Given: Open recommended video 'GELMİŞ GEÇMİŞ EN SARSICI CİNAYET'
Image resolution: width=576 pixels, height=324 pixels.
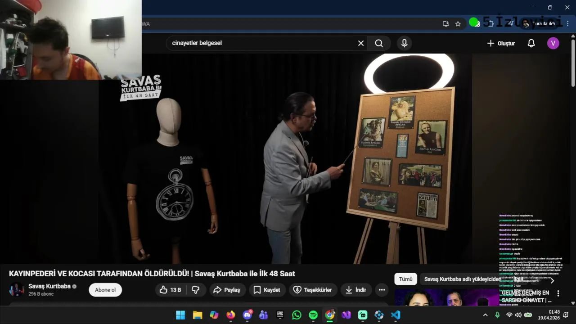Looking at the screenshot, I should 526,296.
